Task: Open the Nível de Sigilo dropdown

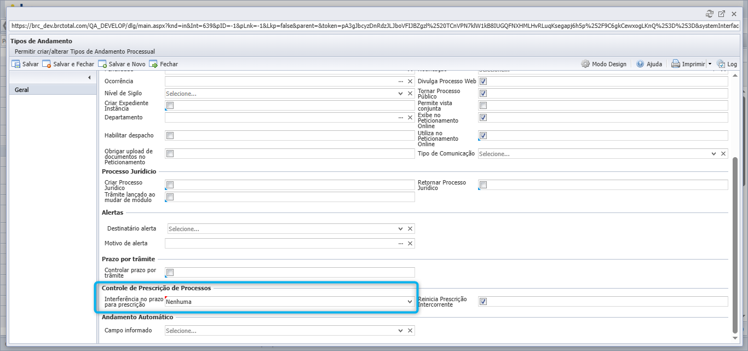Action: pyautogui.click(x=400, y=94)
